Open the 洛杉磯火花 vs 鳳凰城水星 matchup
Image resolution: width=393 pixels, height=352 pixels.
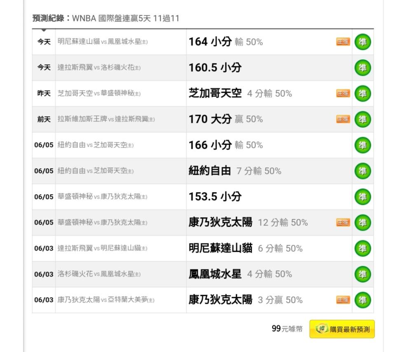(x=99, y=274)
